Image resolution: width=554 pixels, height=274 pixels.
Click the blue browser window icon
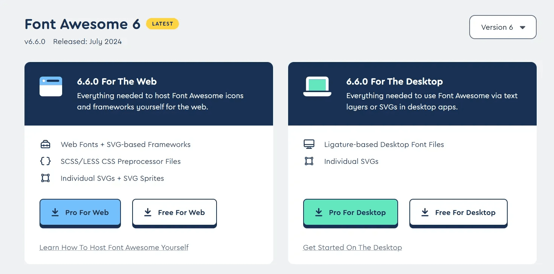click(50, 86)
